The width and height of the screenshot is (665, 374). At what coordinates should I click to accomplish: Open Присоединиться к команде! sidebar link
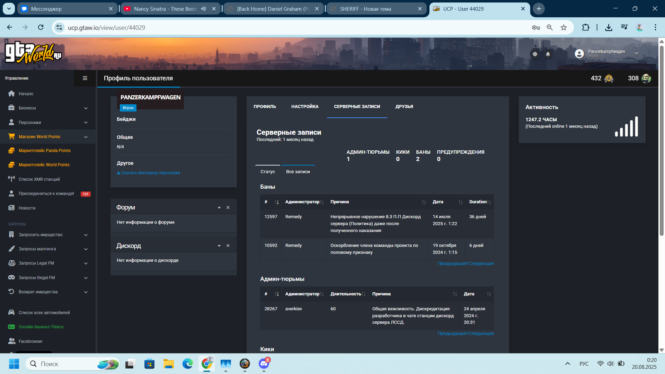[x=46, y=194]
